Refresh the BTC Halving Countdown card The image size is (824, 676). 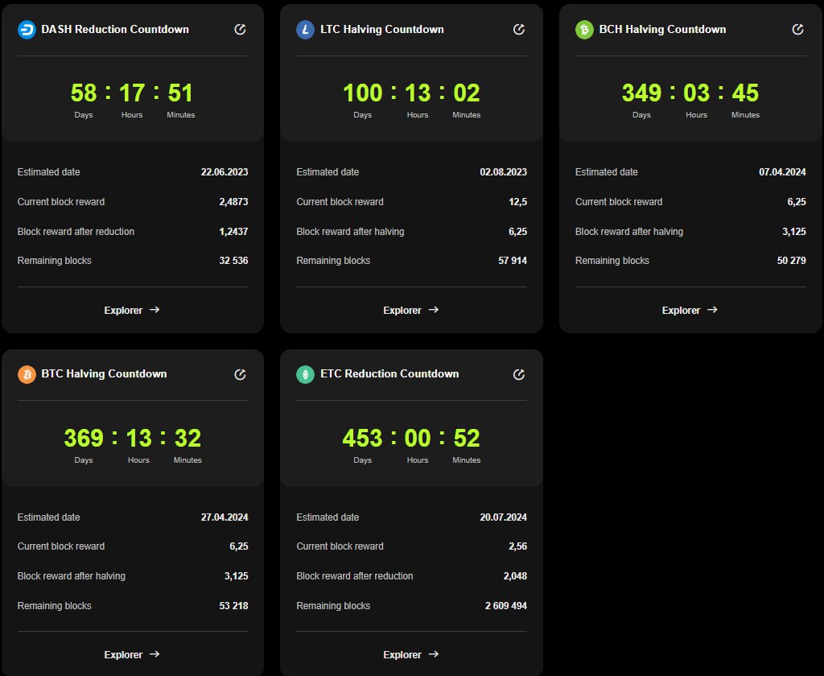tap(240, 374)
